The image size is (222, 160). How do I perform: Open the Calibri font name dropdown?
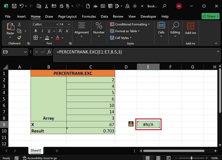(57, 24)
